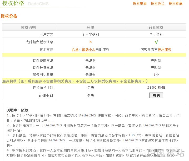This screenshot has width=189, height=161.
Task: Click the 软件使用年限 label
Action: [x=43, y=61]
